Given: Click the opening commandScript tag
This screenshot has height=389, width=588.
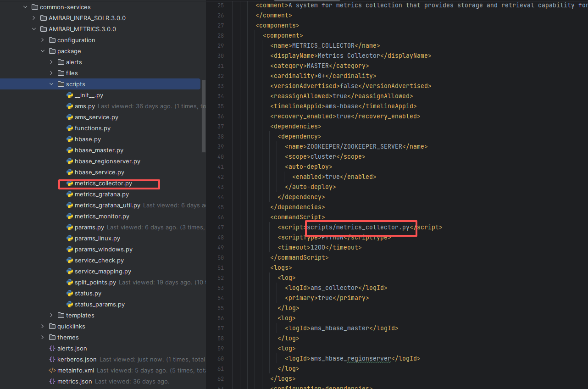Looking at the screenshot, I should click(x=298, y=217).
